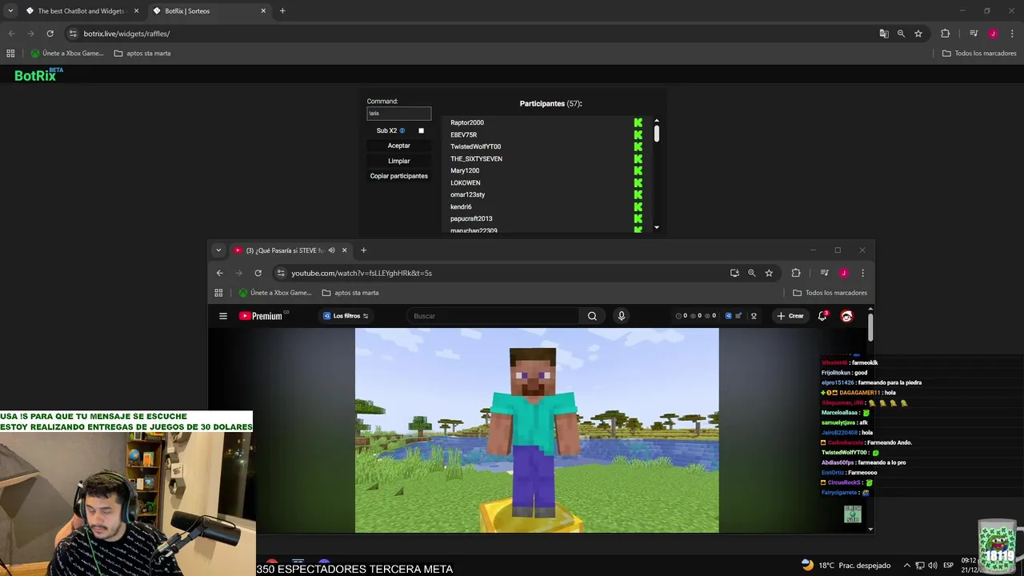The height and width of the screenshot is (576, 1024).
Task: Bookmark the YouTube page with star
Action: coord(769,273)
